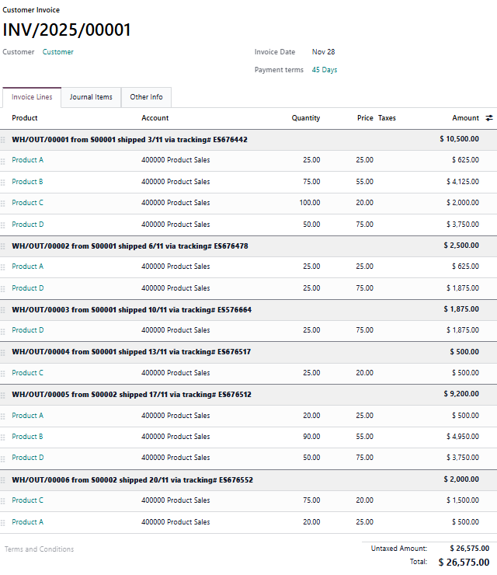Select the Invoice Lines tab
The image size is (497, 575).
coord(32,97)
